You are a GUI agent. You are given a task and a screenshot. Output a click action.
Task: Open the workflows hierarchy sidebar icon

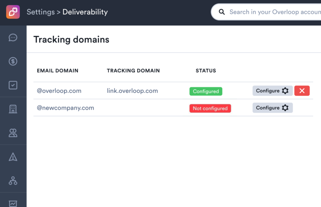point(13,181)
